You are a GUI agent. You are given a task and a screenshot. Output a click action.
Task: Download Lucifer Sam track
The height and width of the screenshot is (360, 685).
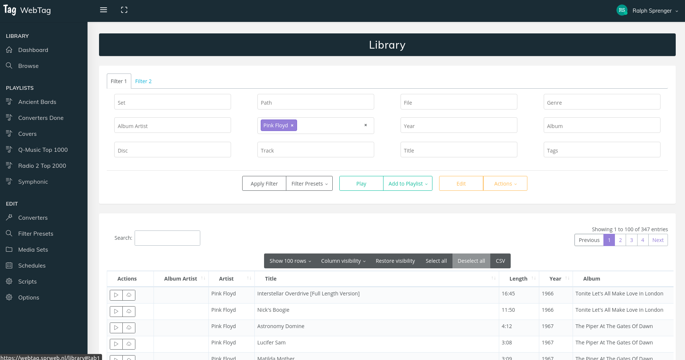[x=129, y=344]
